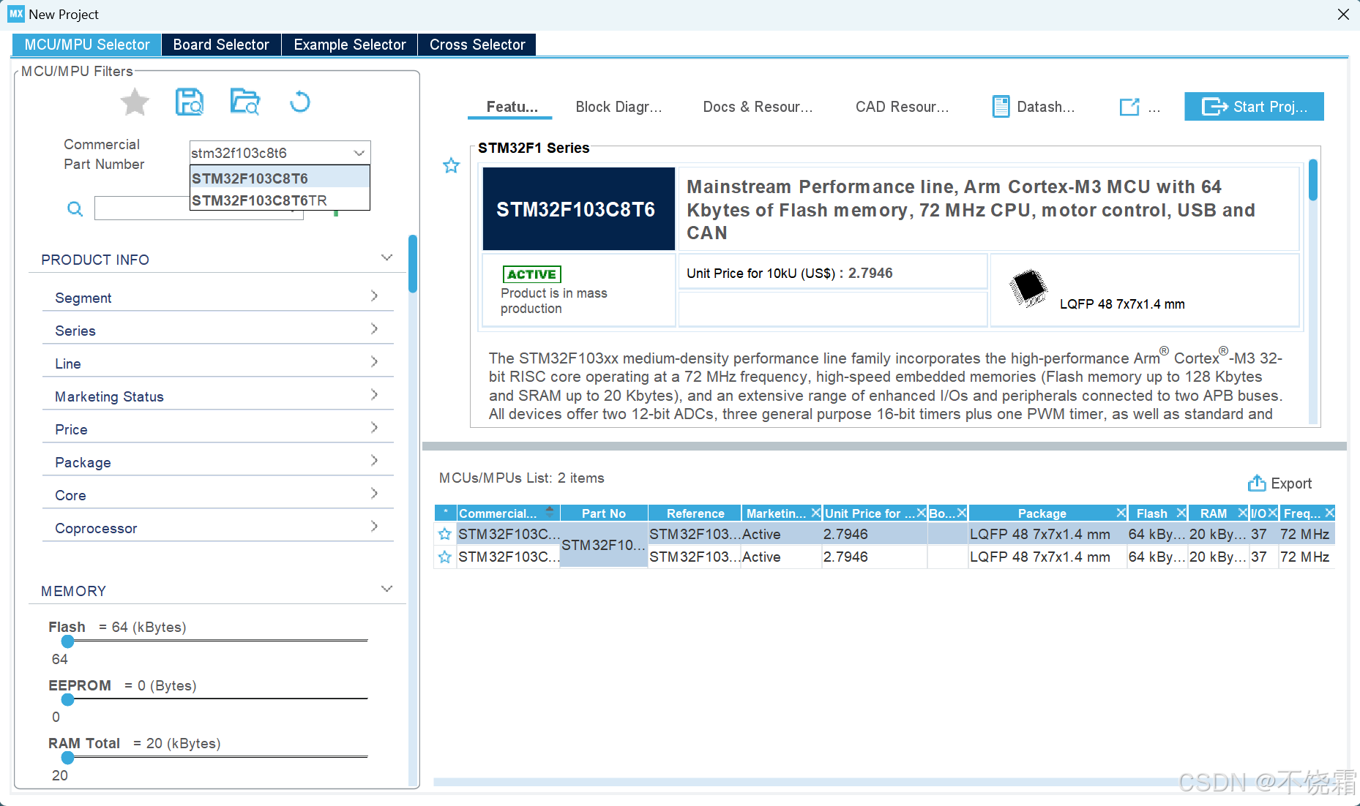Collapse the MEMORY section

point(386,590)
